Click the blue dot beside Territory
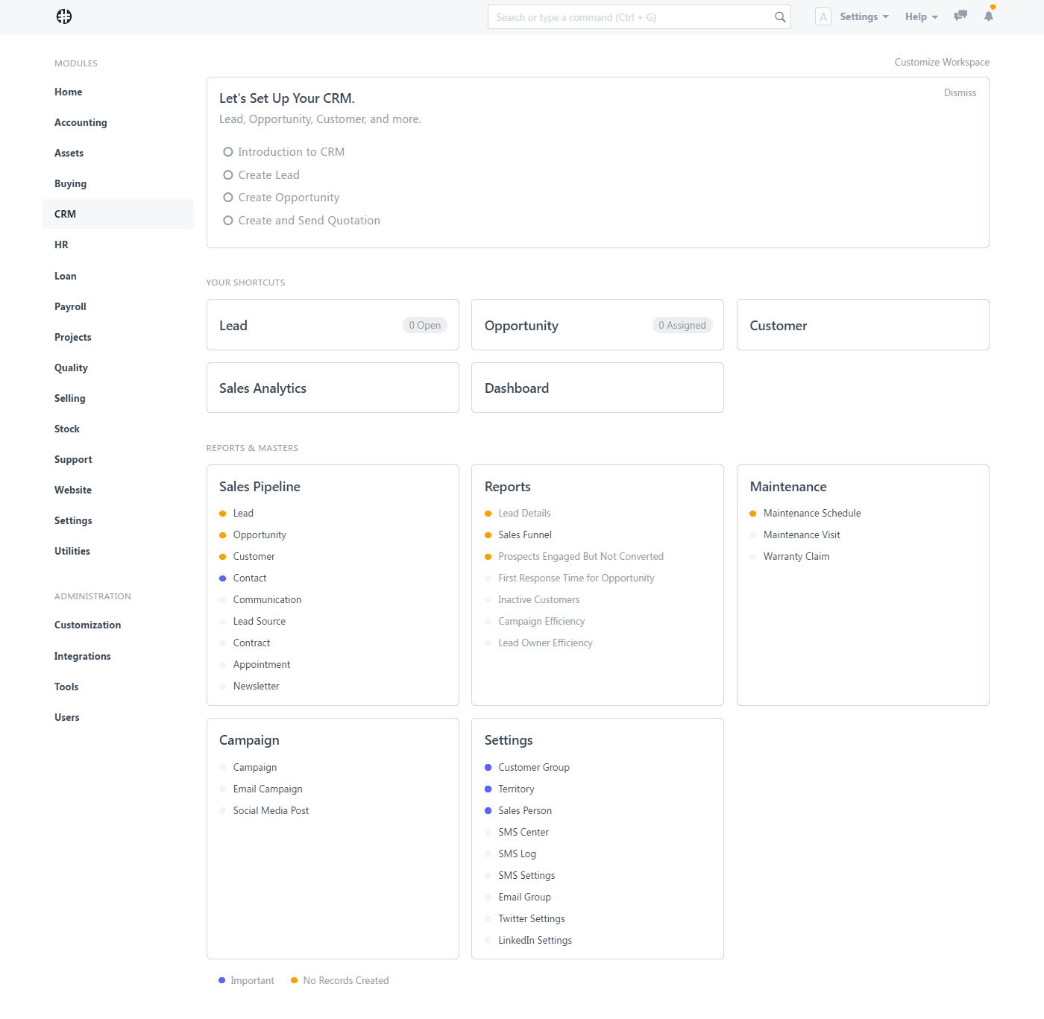 tap(488, 789)
